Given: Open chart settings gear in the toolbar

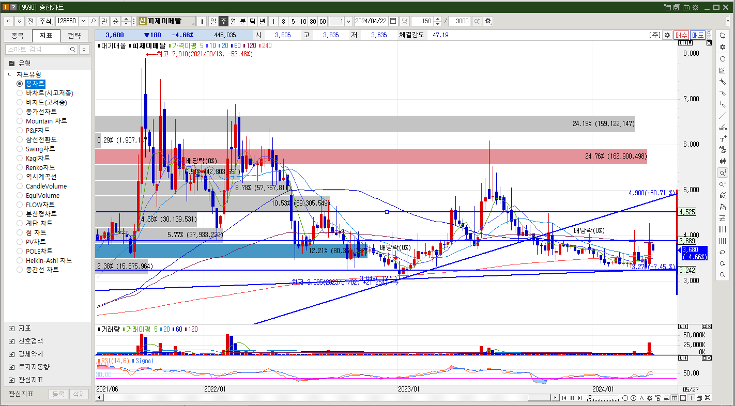Looking at the screenshot, I should coord(487,21).
